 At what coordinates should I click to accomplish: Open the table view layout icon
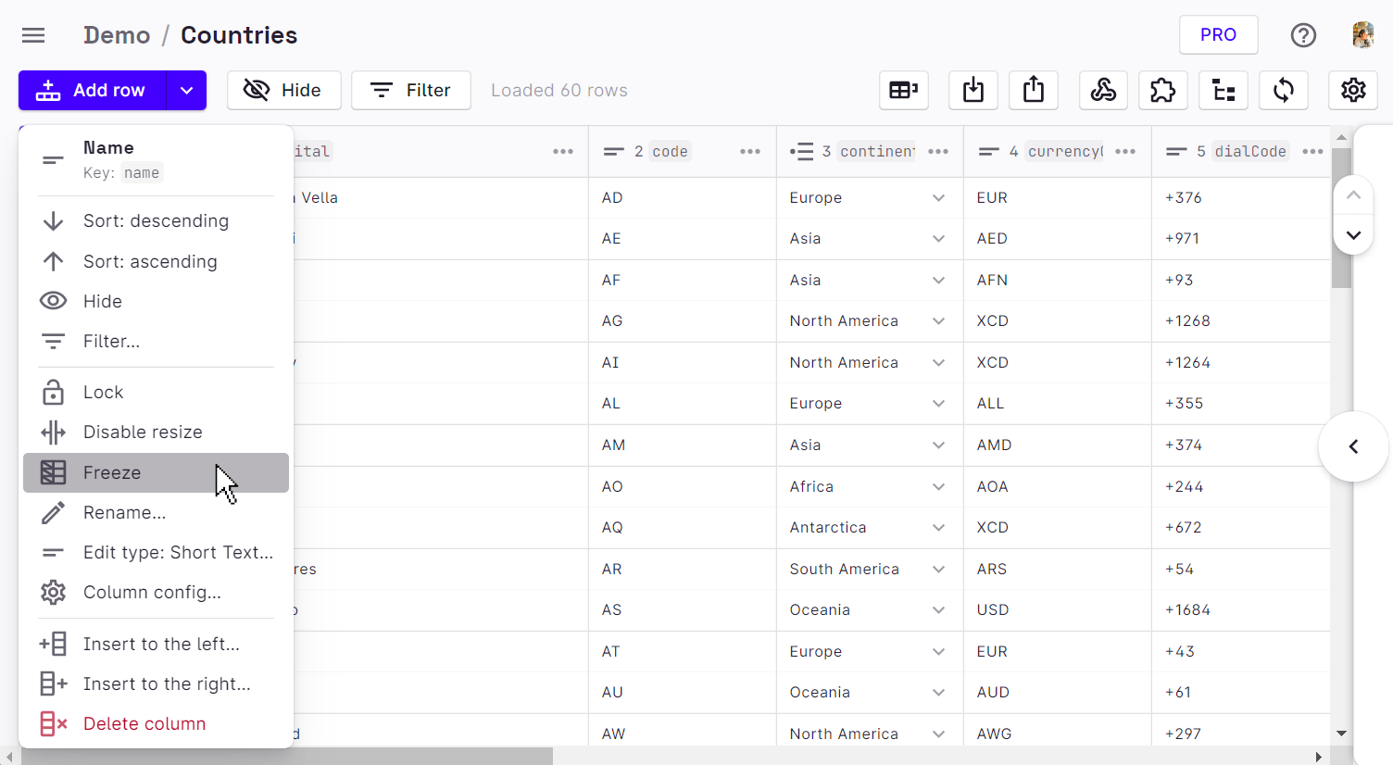click(x=903, y=90)
